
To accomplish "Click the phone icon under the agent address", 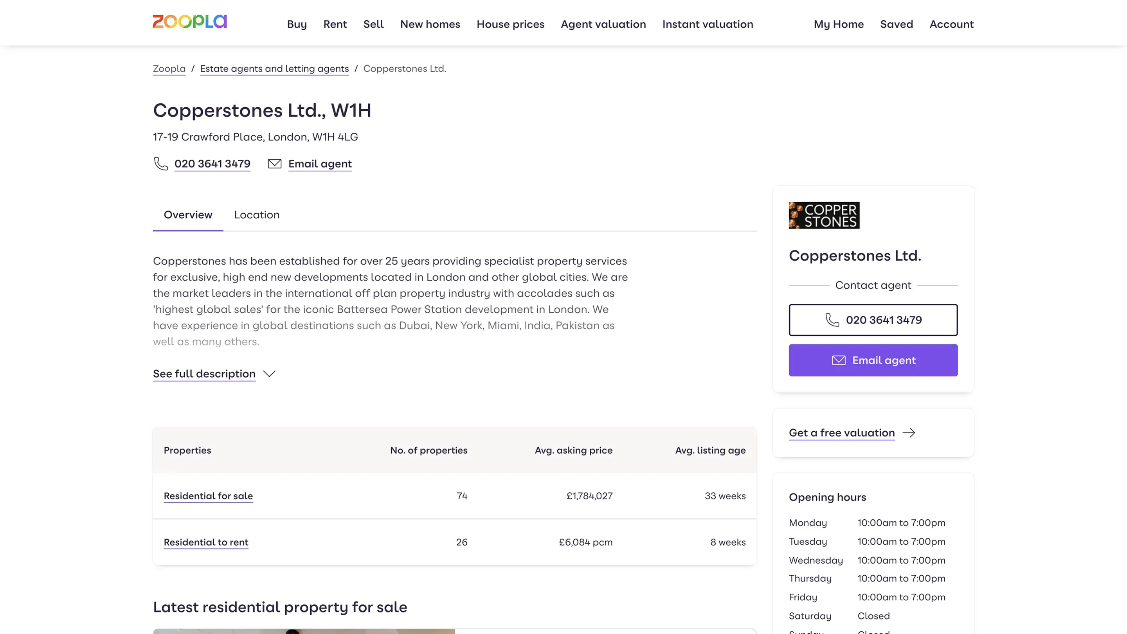I will [160, 164].
